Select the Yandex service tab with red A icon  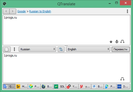72,86
